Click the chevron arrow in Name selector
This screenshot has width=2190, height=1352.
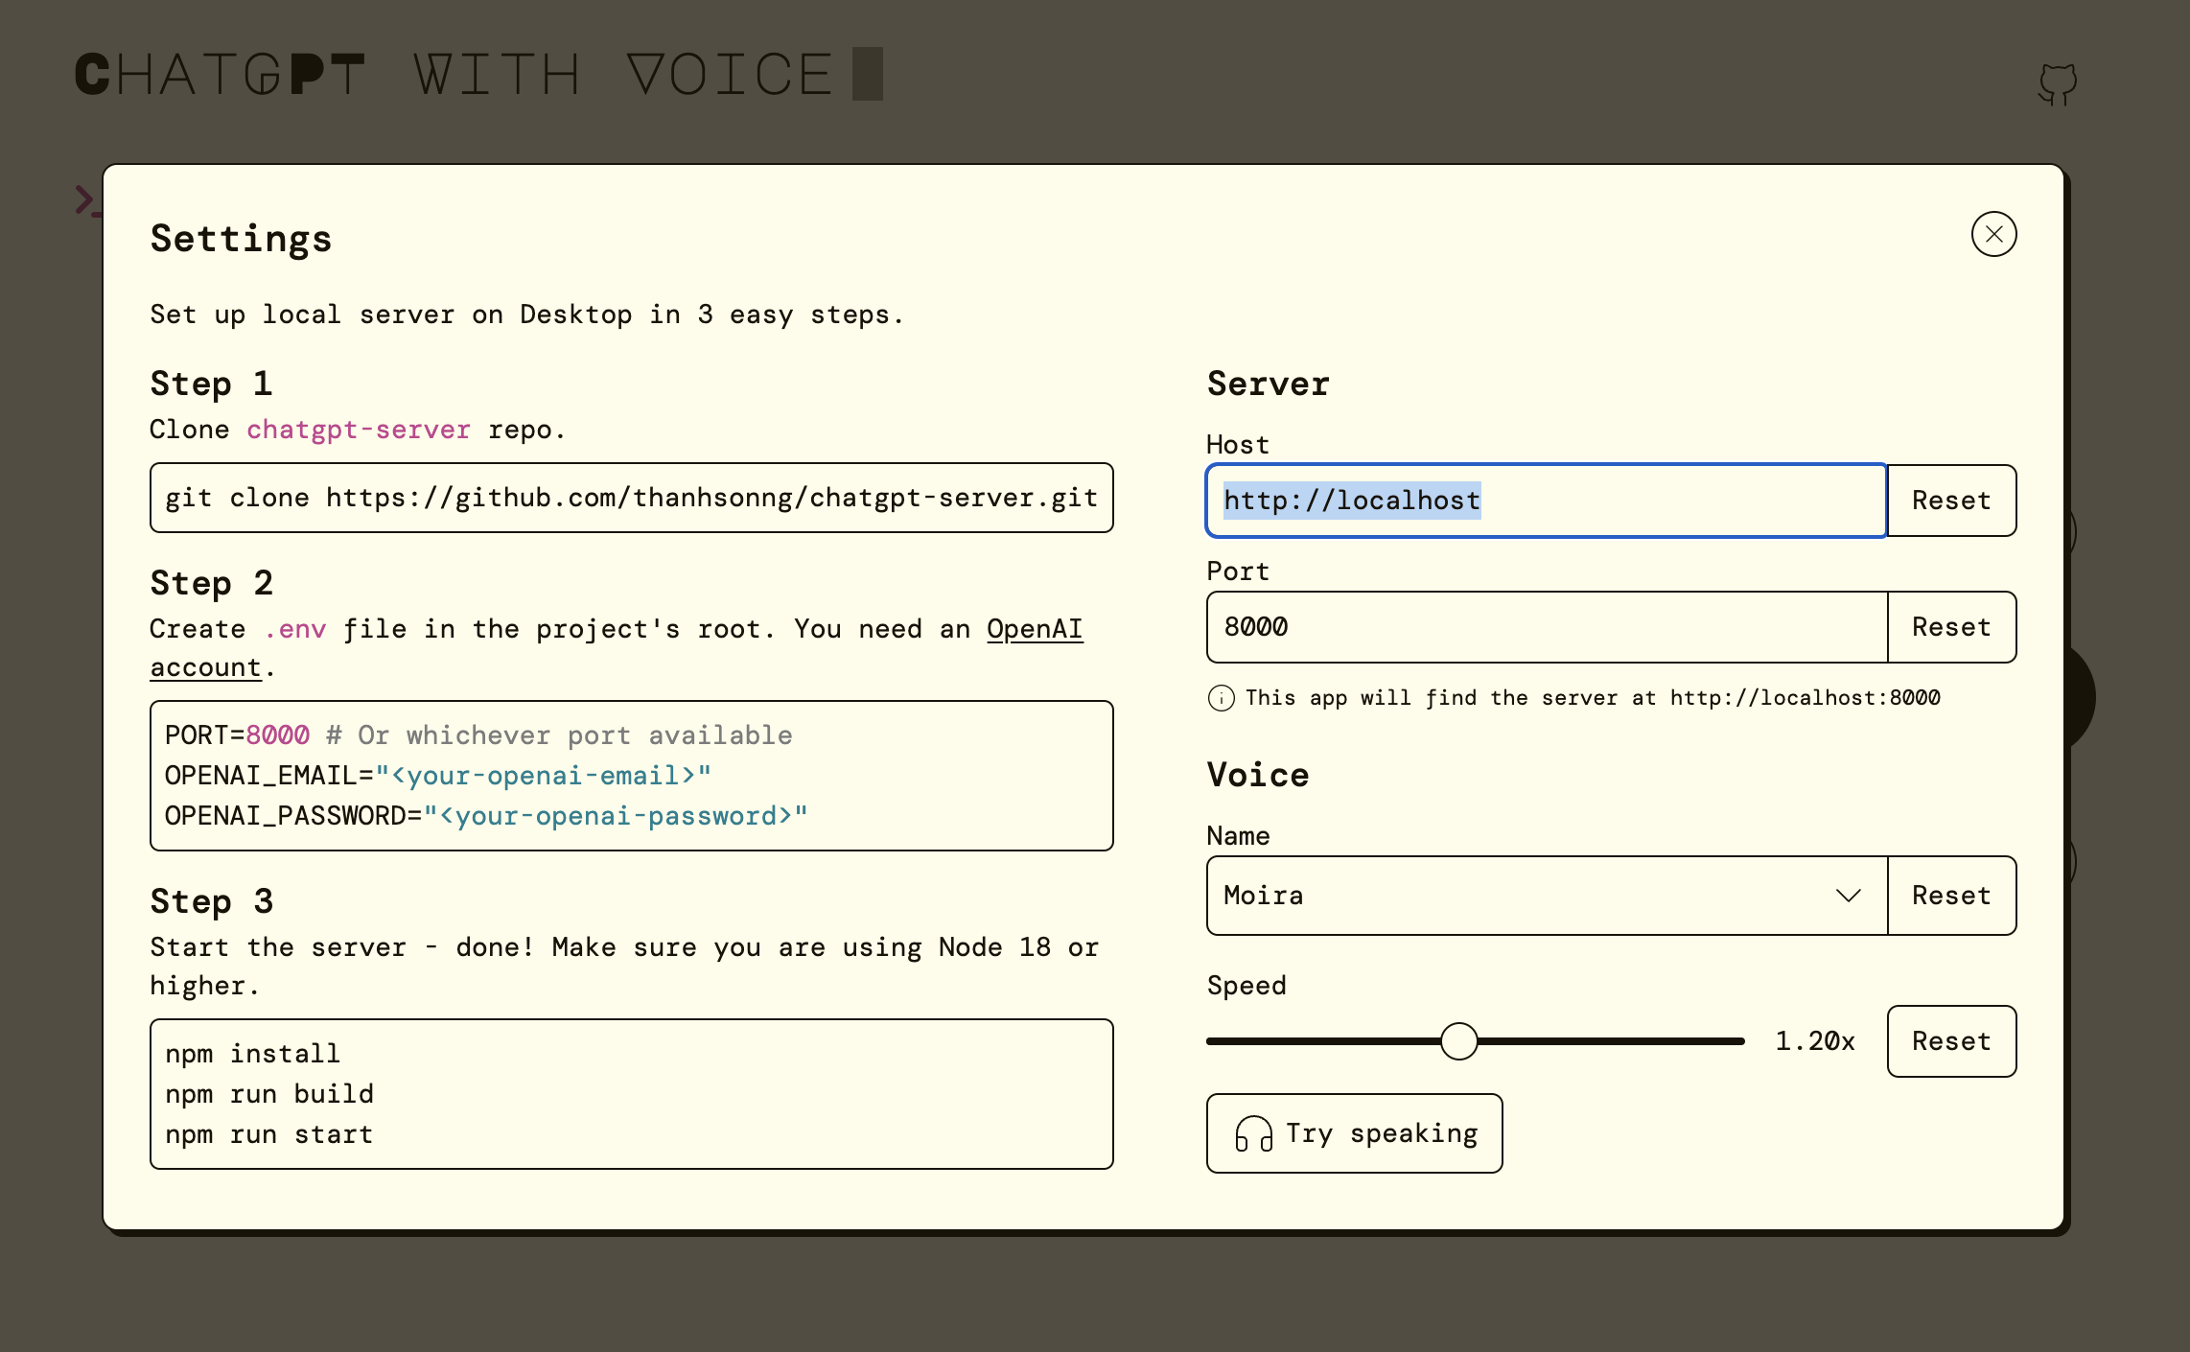pyautogui.click(x=1848, y=896)
